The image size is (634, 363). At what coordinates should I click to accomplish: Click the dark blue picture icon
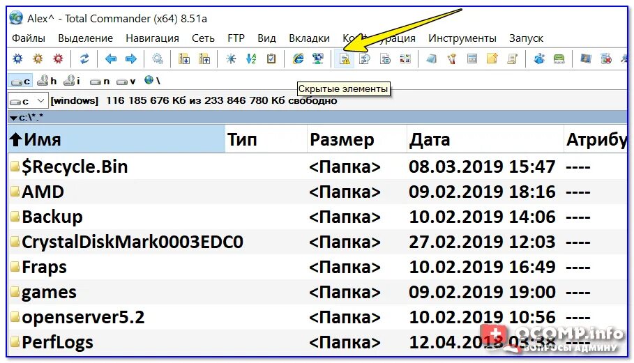[x=585, y=59]
